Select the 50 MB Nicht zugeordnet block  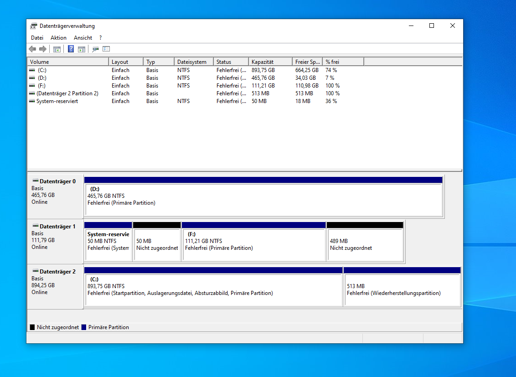(x=157, y=242)
